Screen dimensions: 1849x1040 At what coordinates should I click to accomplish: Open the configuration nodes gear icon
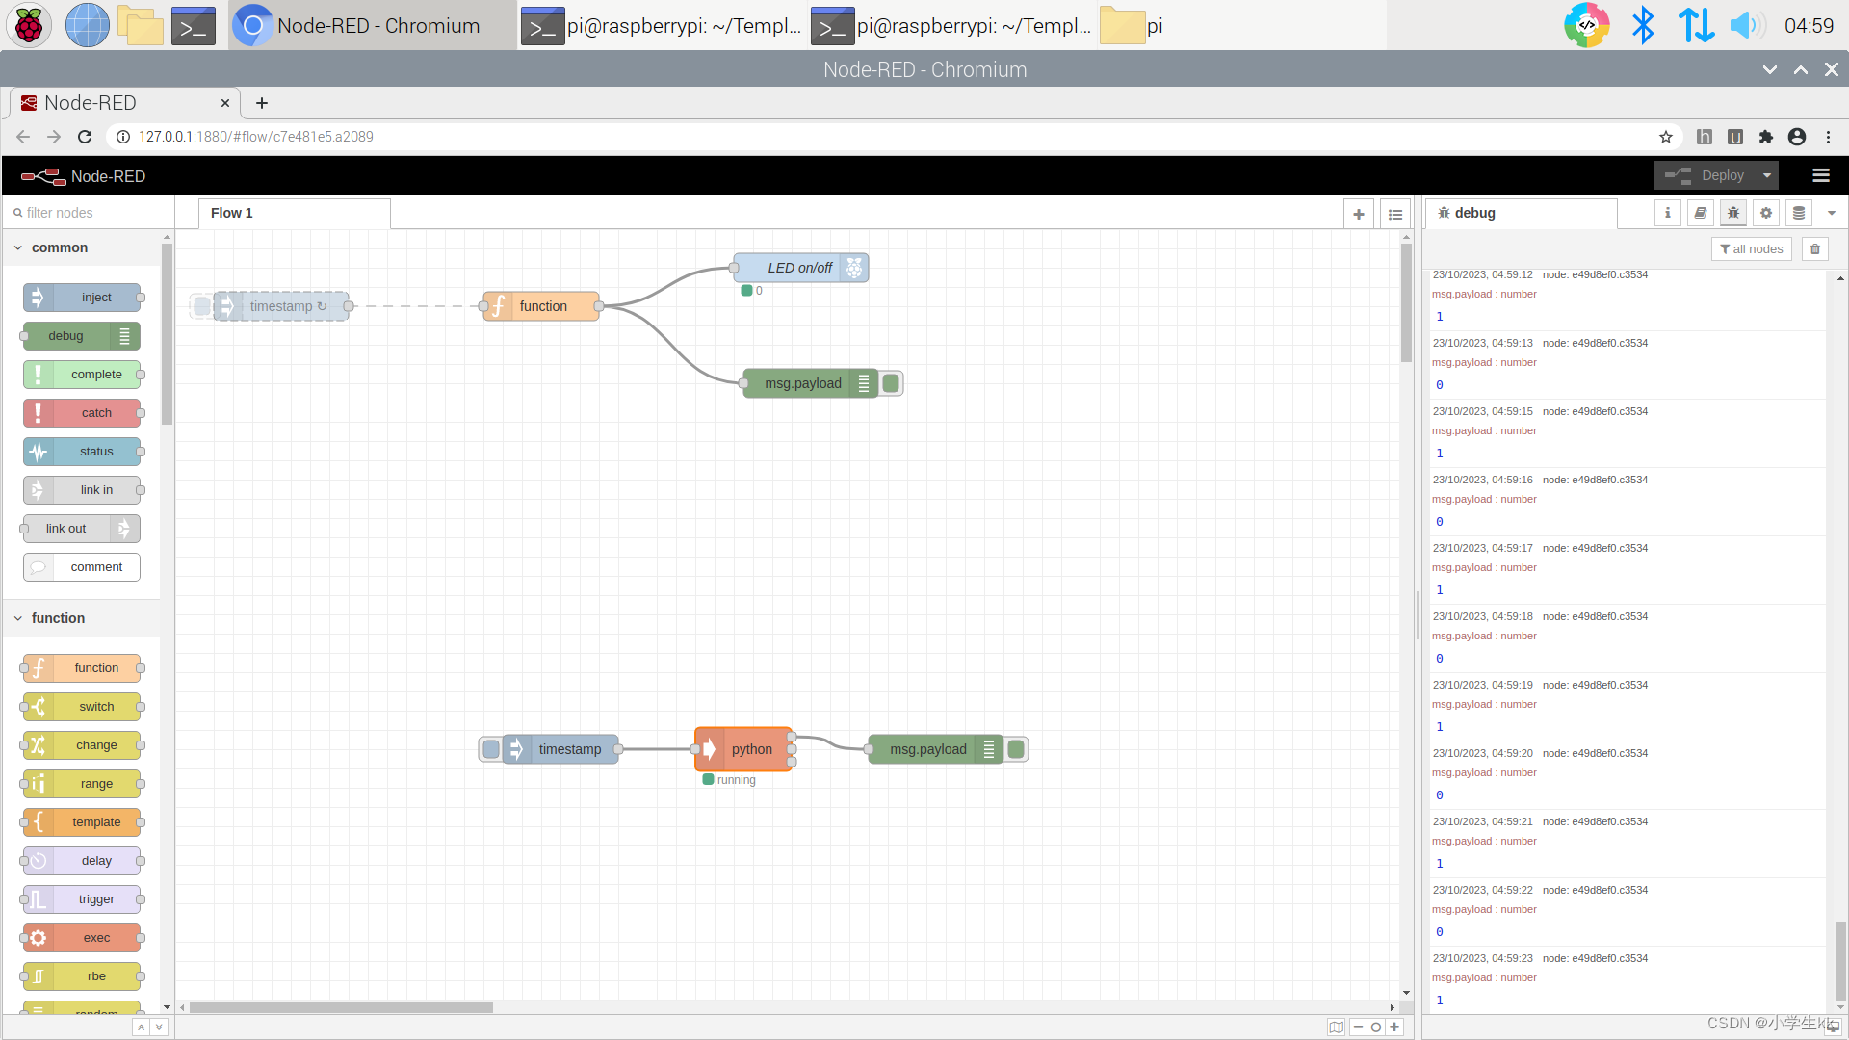[x=1766, y=213]
